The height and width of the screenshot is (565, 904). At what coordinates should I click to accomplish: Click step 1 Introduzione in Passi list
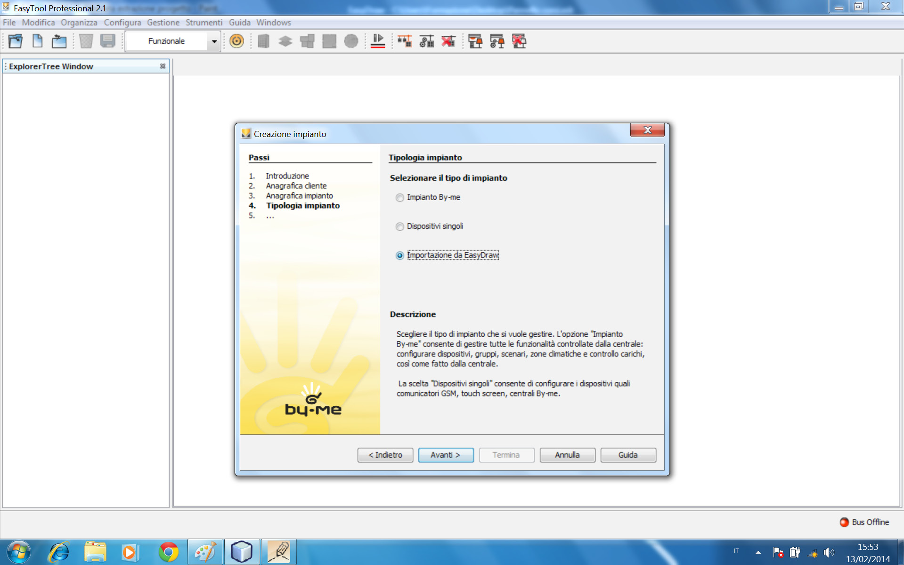(x=287, y=176)
